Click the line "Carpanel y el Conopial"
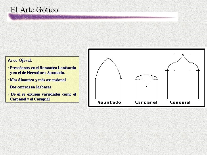This screenshot has width=207, height=155. (30, 99)
